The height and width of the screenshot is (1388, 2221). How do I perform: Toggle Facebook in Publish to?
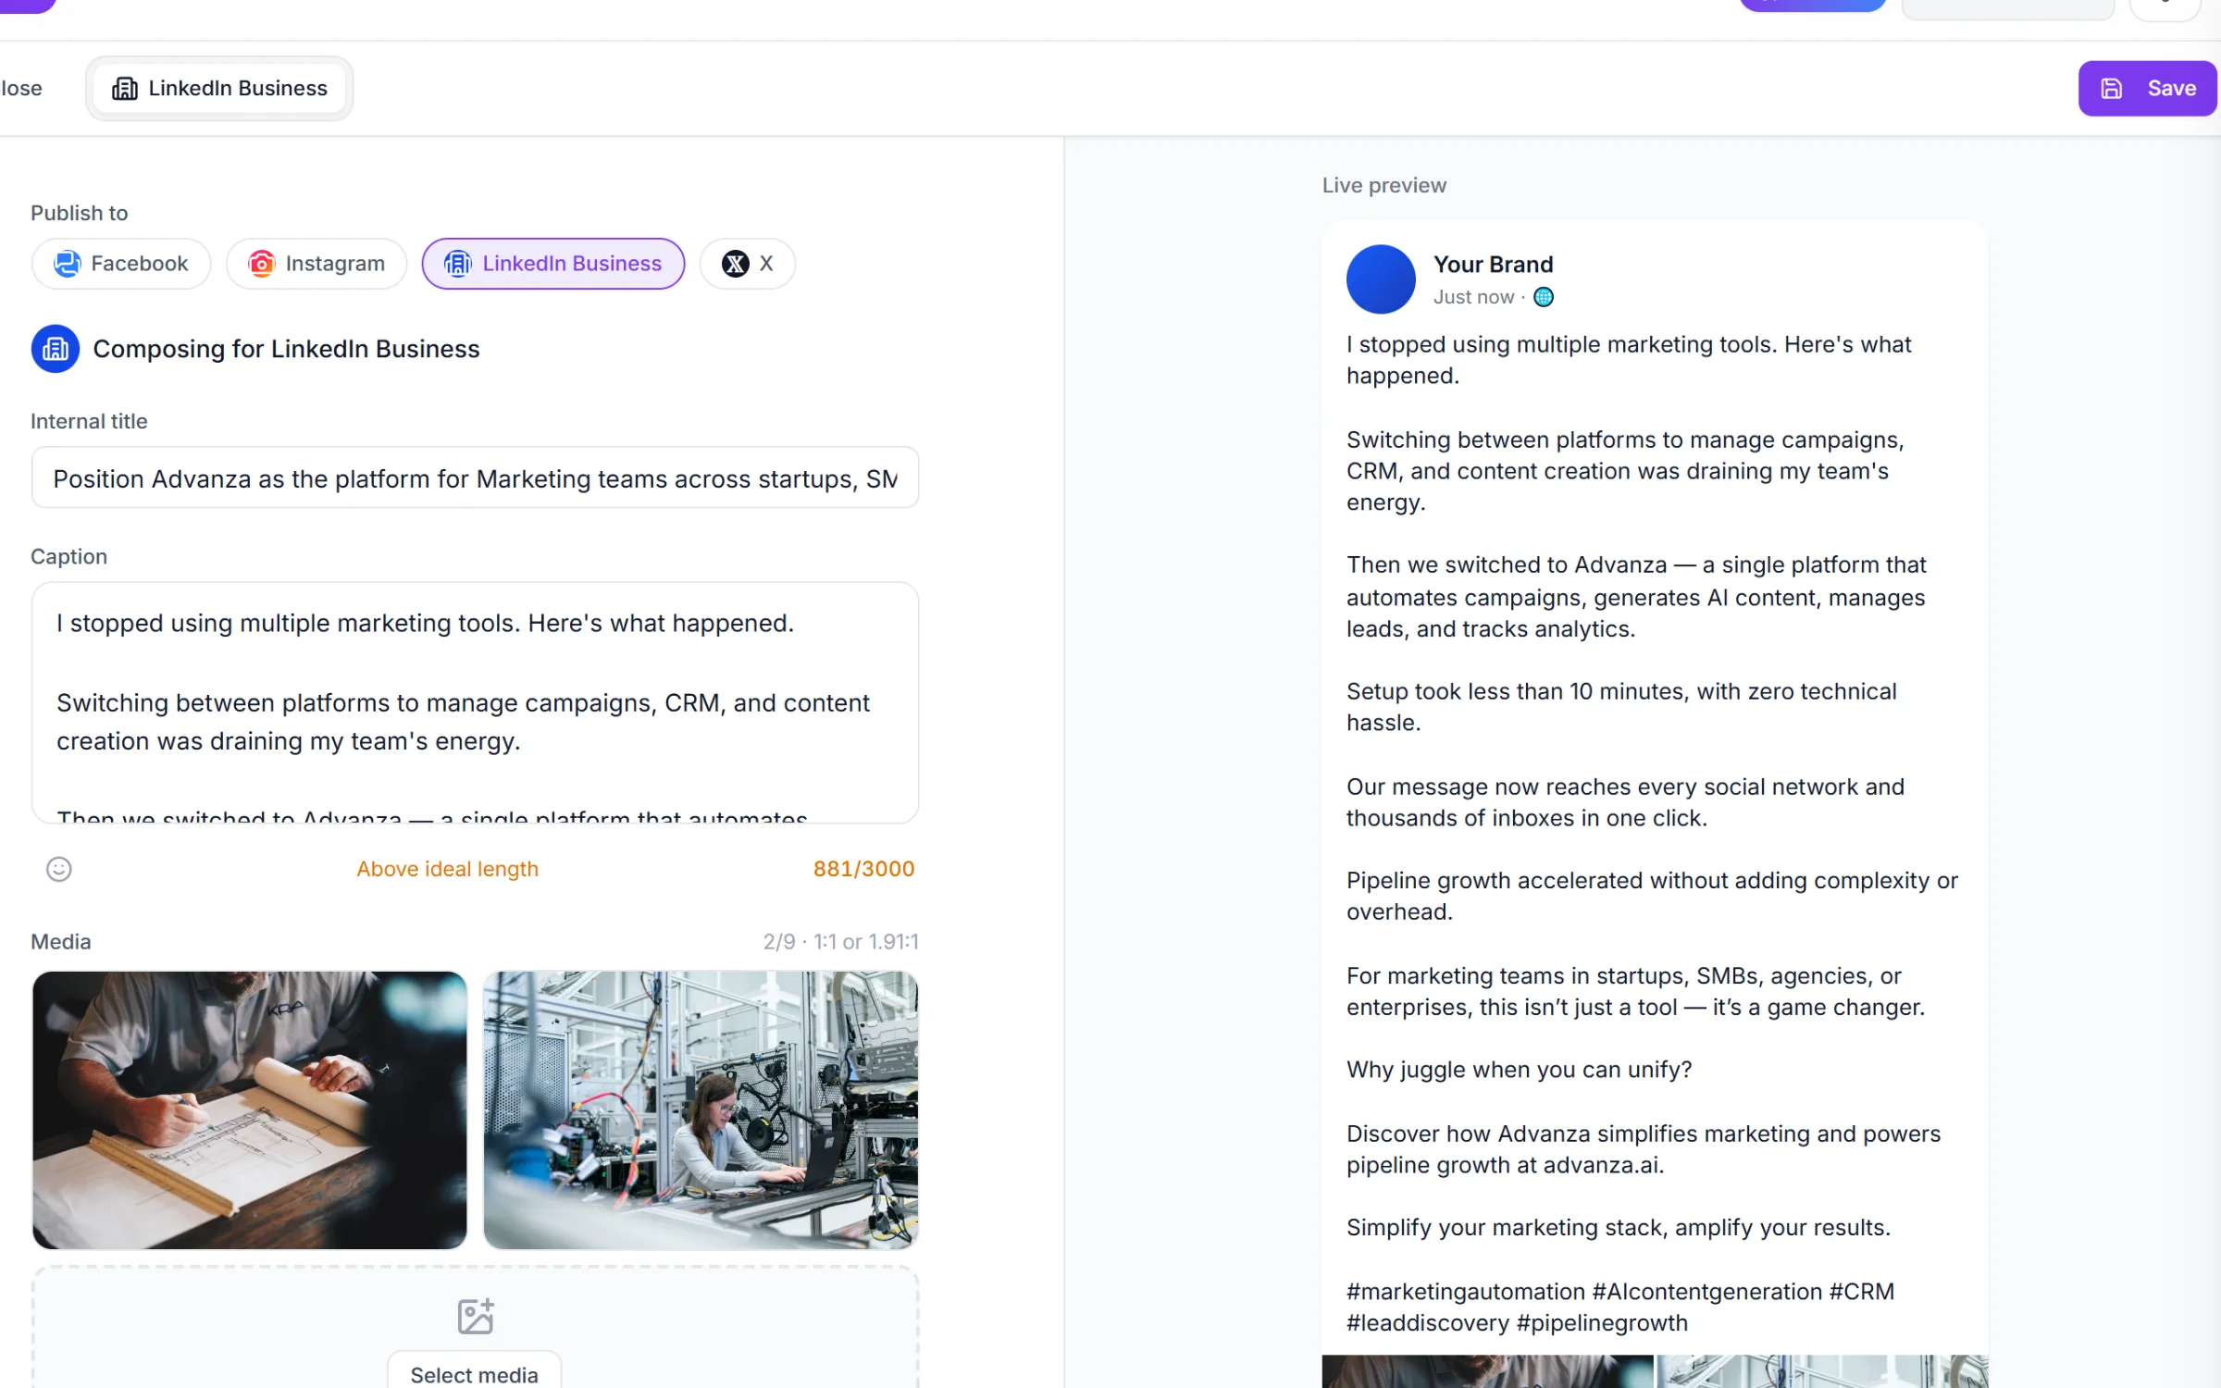(121, 264)
